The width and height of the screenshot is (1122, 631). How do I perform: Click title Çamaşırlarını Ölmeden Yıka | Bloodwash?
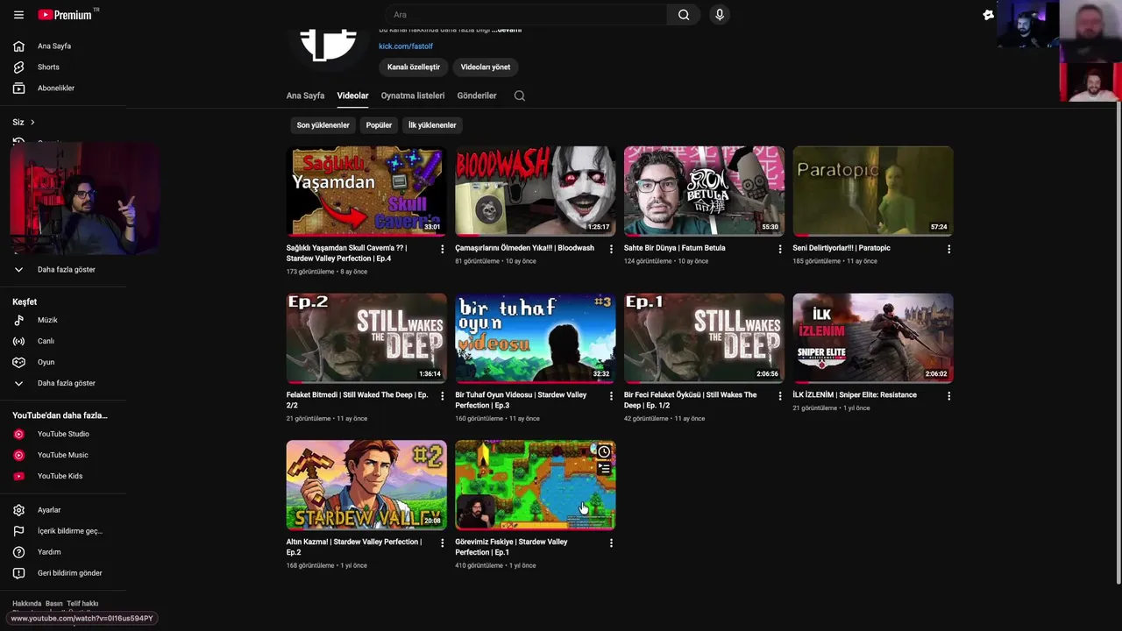pos(524,248)
